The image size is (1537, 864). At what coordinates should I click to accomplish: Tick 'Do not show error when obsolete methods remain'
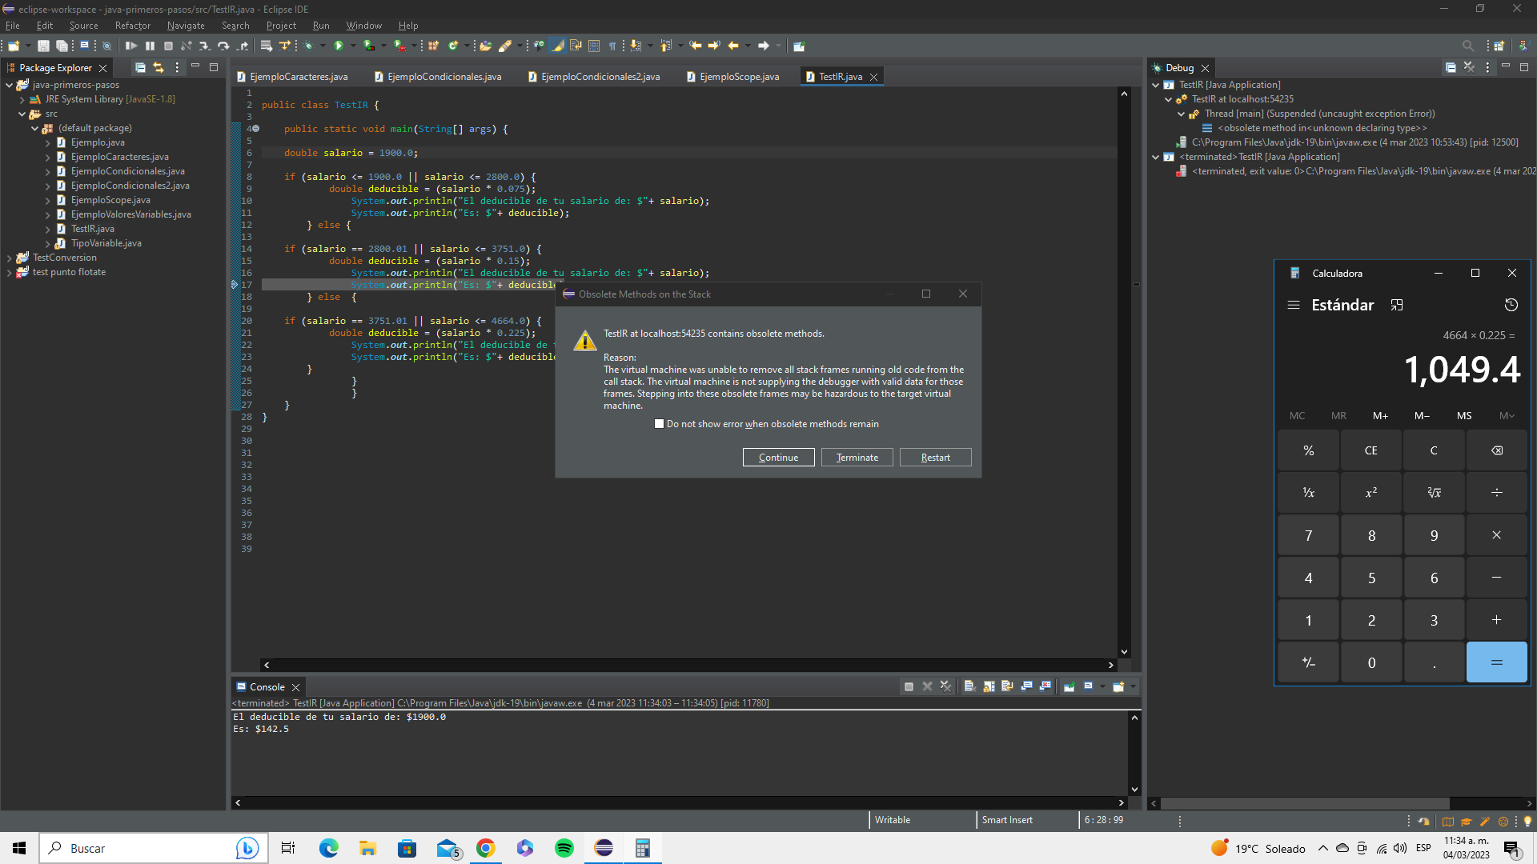coord(659,424)
